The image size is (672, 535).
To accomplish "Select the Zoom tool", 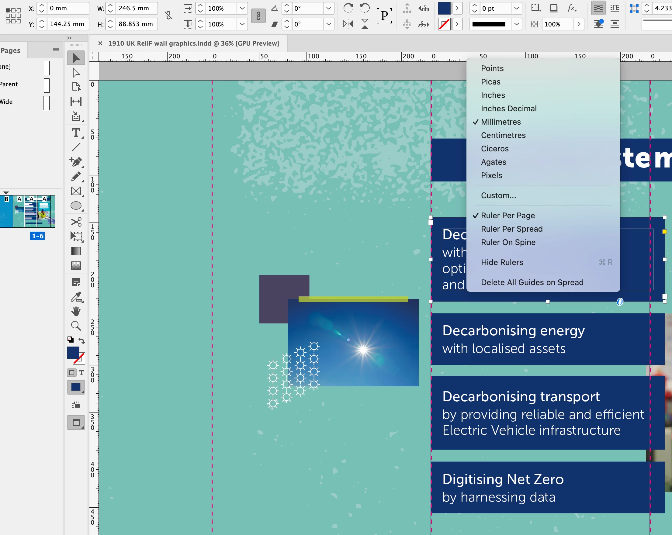I will (x=76, y=326).
